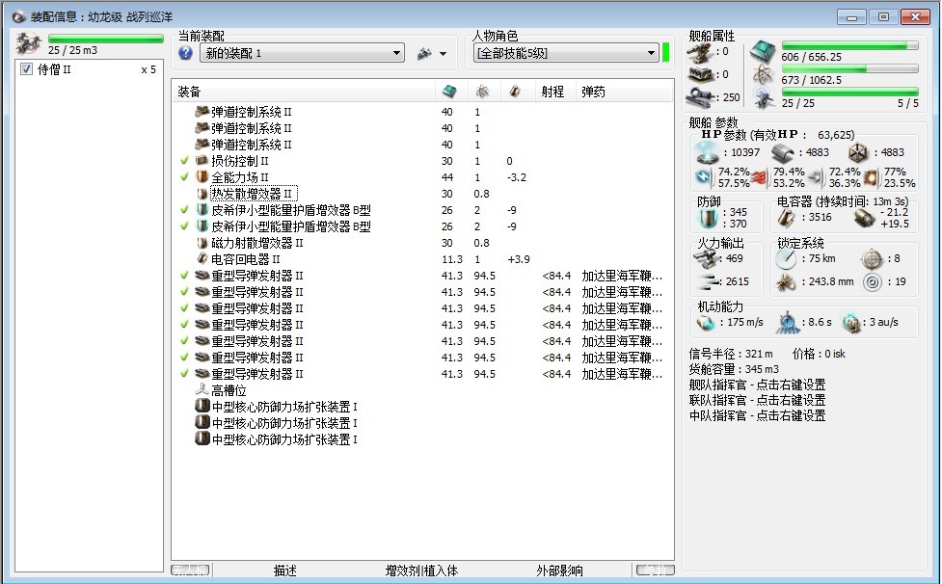The height and width of the screenshot is (584, 942).
Task: Switch to the 外部影响 tab
Action: (559, 571)
